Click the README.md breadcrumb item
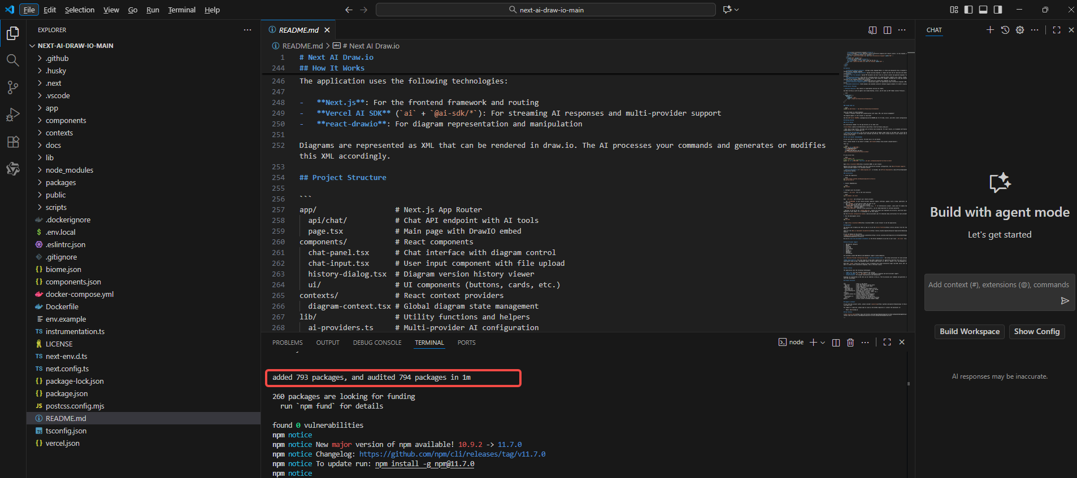1077x478 pixels. 298,46
